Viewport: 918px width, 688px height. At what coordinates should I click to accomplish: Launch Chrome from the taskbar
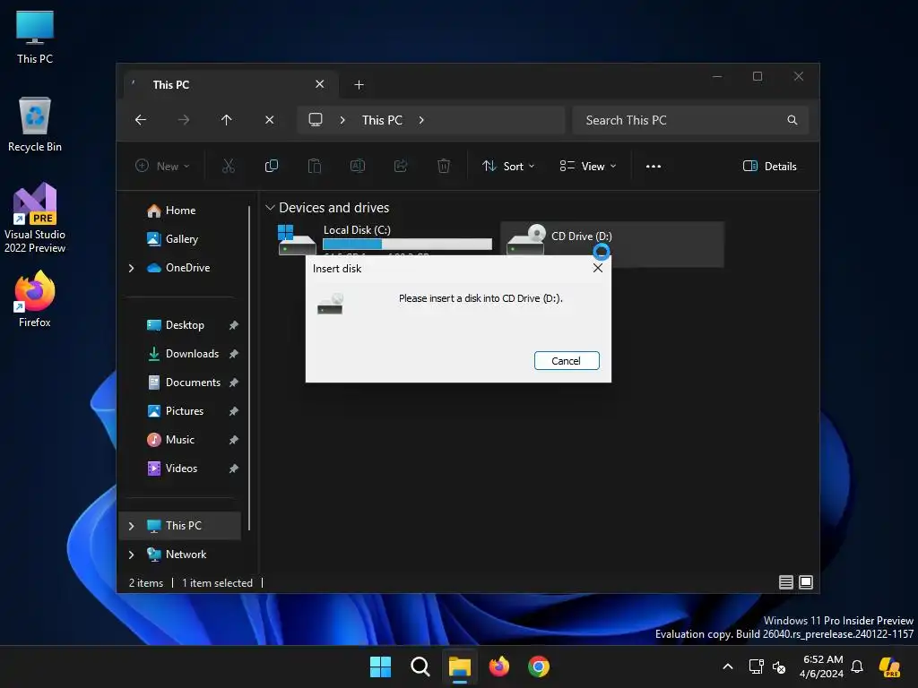click(x=539, y=666)
